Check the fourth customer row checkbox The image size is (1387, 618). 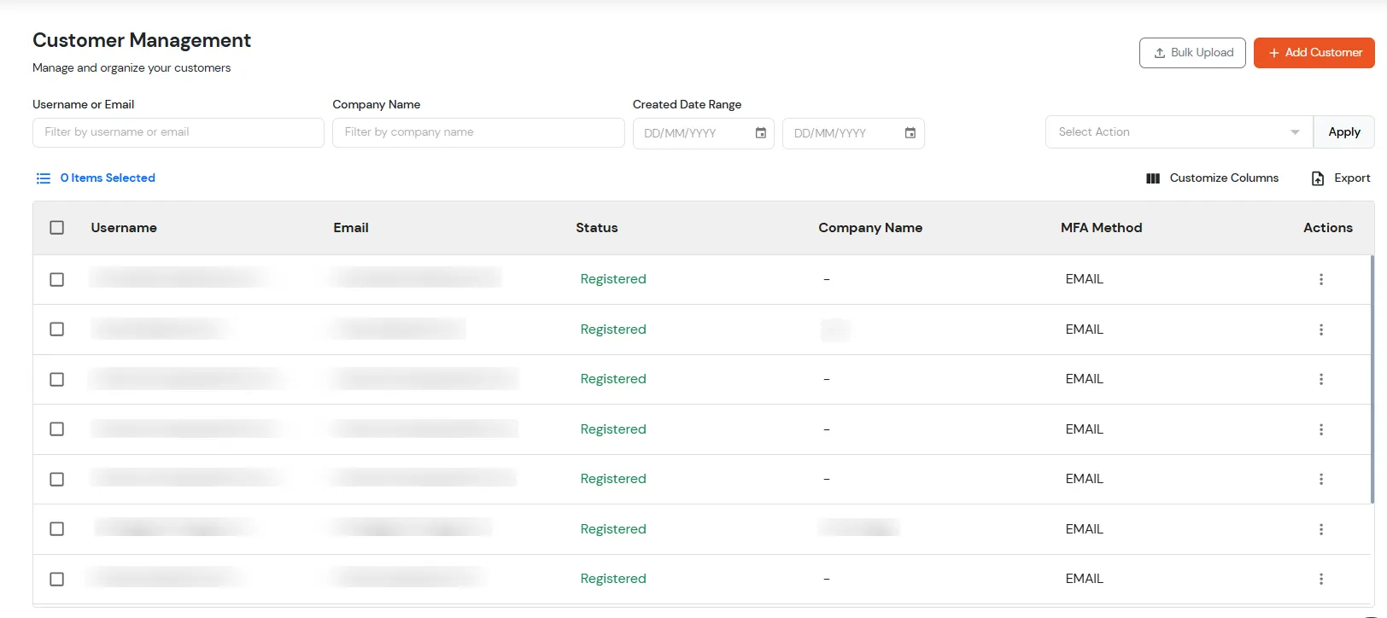tap(57, 429)
